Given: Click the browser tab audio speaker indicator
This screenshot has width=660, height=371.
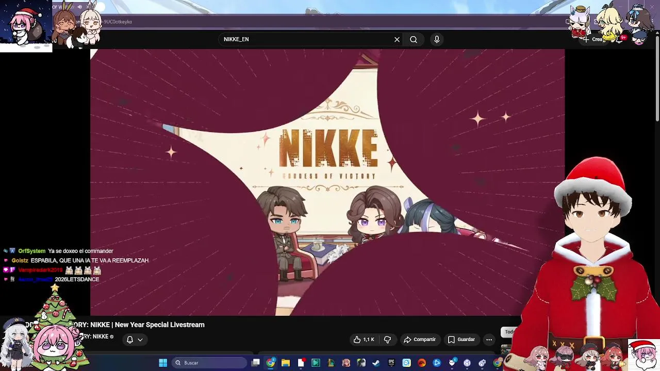Looking at the screenshot, I should pyautogui.click(x=80, y=7).
